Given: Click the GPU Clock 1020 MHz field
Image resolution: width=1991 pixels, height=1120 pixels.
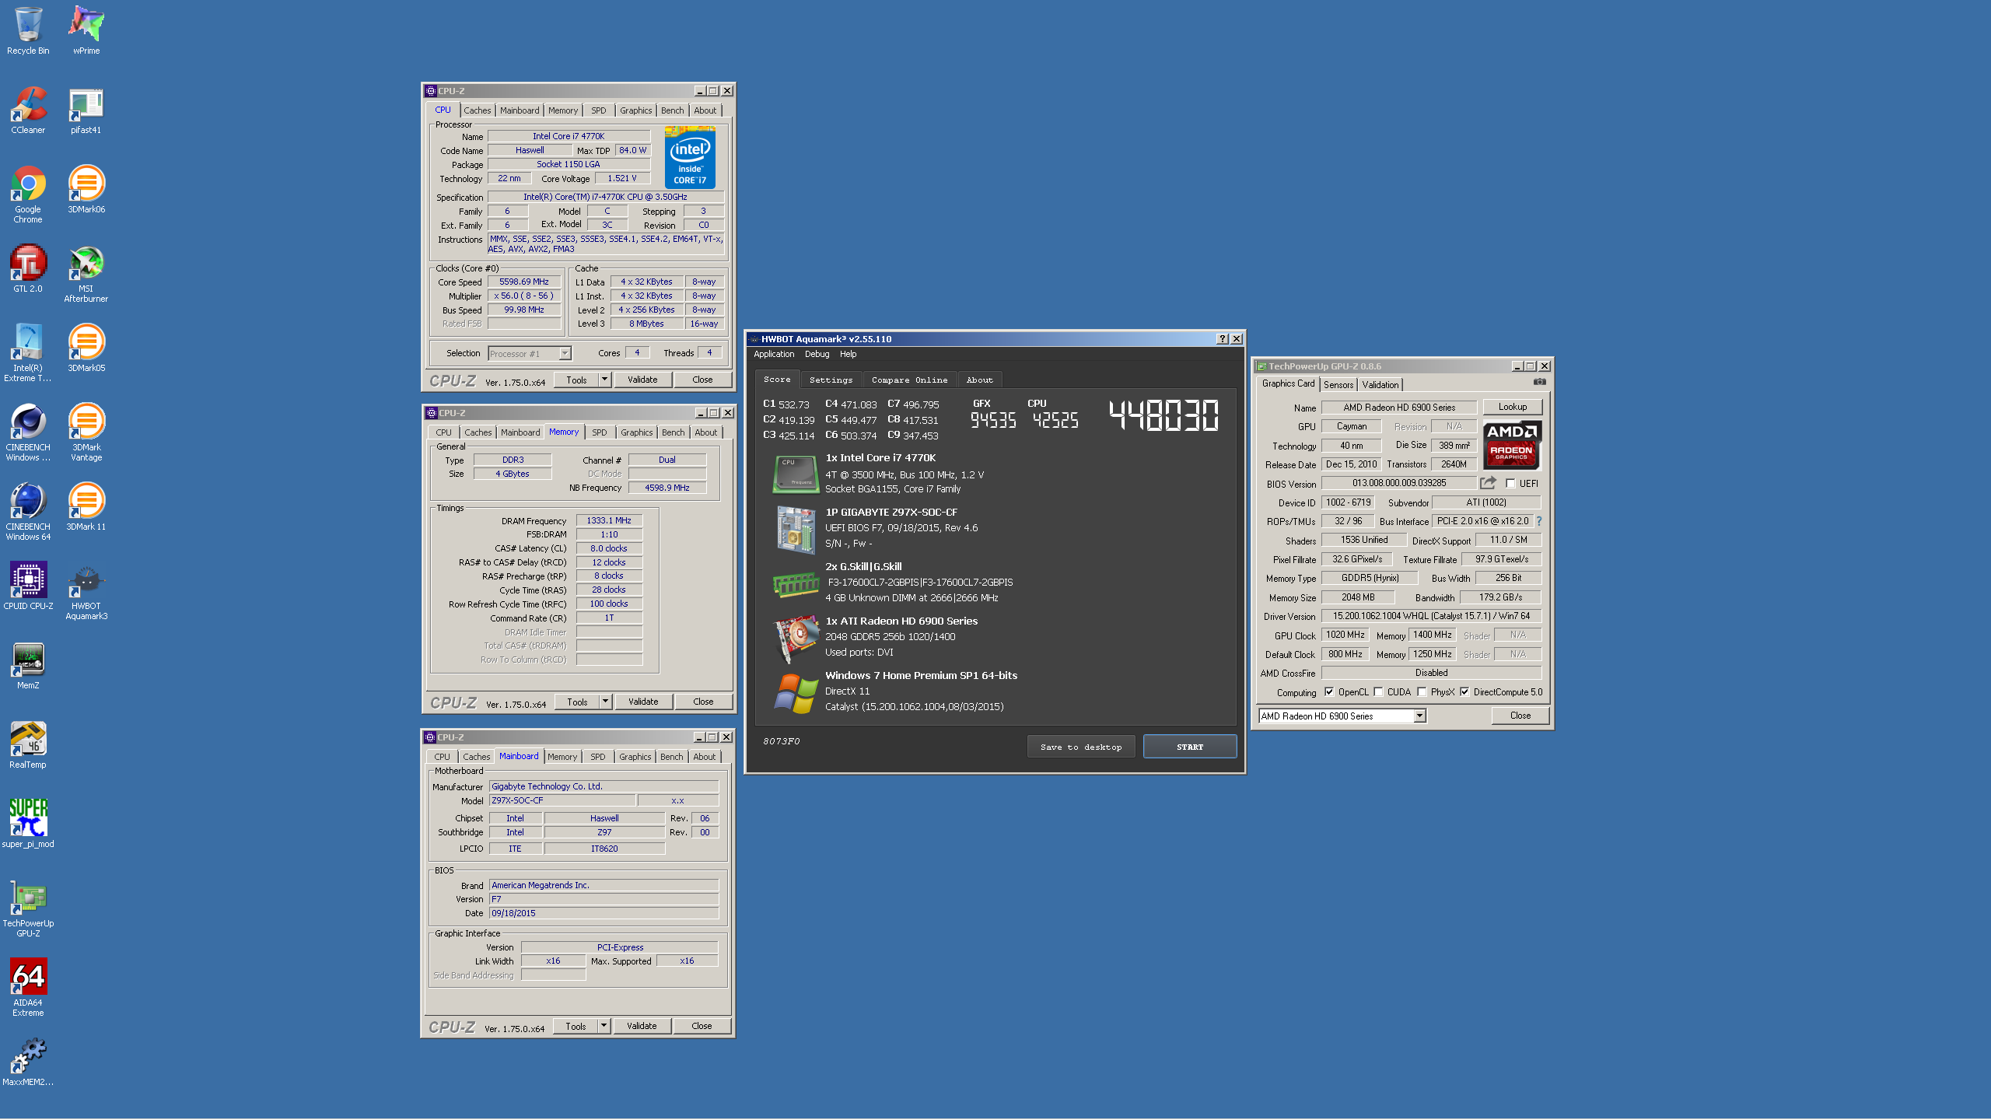Looking at the screenshot, I should 1345,635.
